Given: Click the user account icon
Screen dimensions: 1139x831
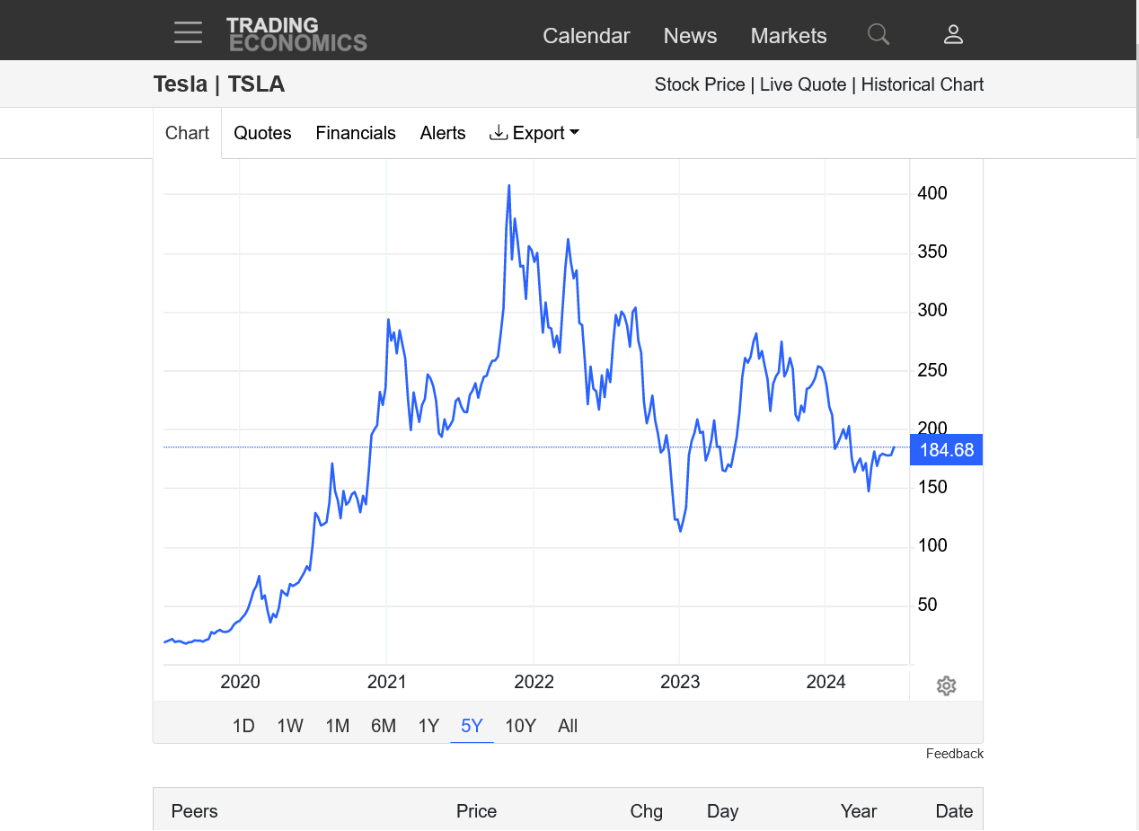Looking at the screenshot, I should click(953, 35).
